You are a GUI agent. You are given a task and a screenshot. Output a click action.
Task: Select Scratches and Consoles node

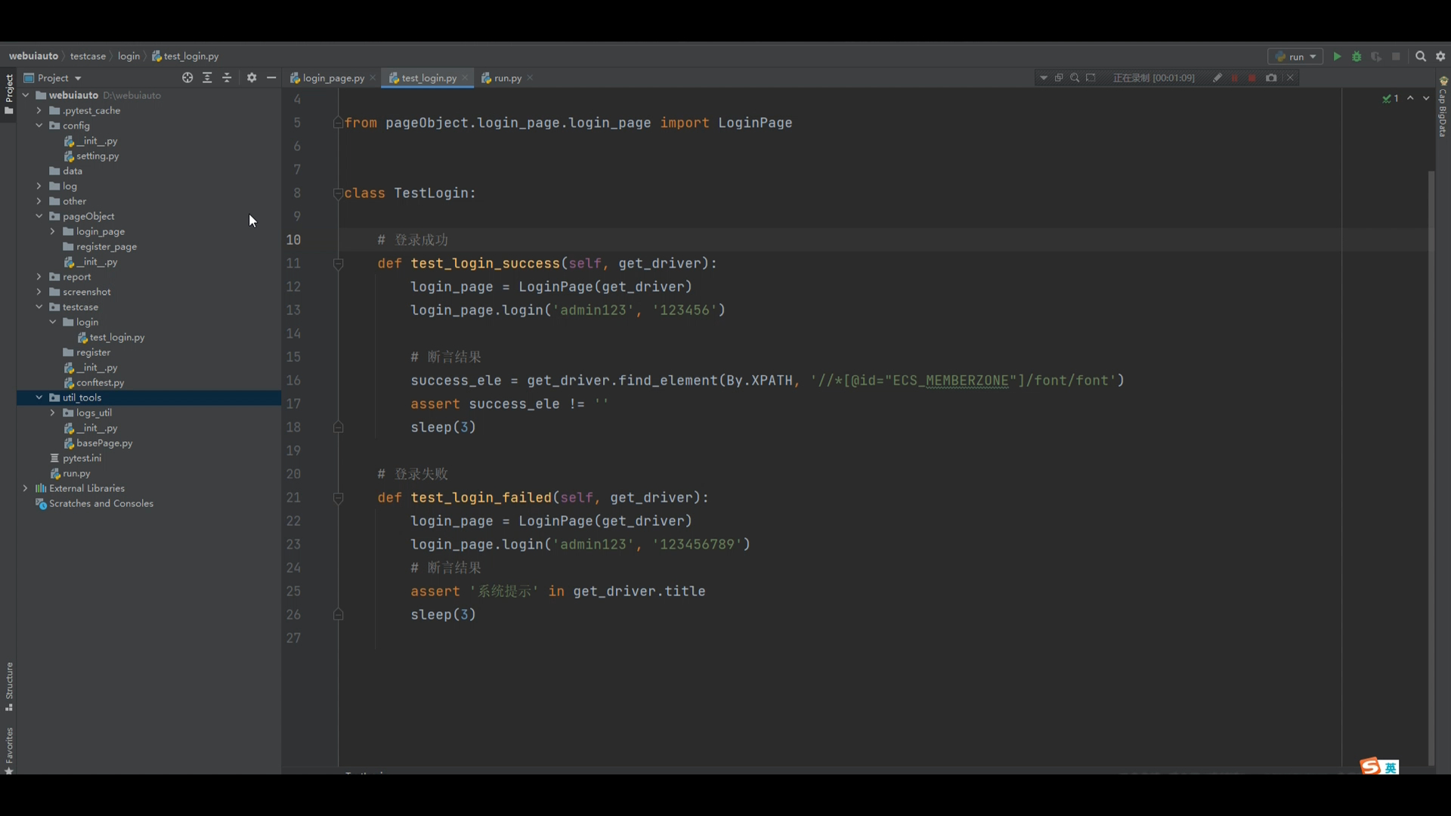(x=94, y=503)
